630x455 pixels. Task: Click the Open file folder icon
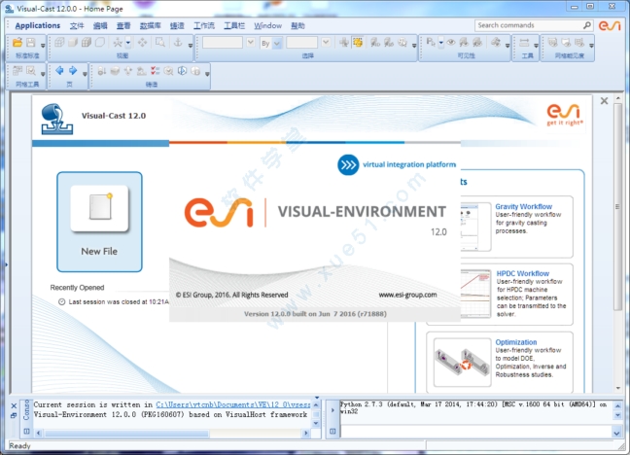17,42
